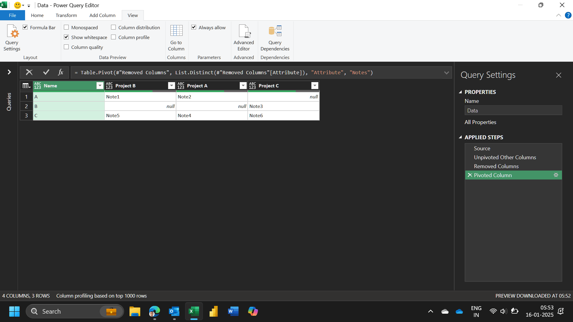Click Go to Column icon

click(x=176, y=31)
